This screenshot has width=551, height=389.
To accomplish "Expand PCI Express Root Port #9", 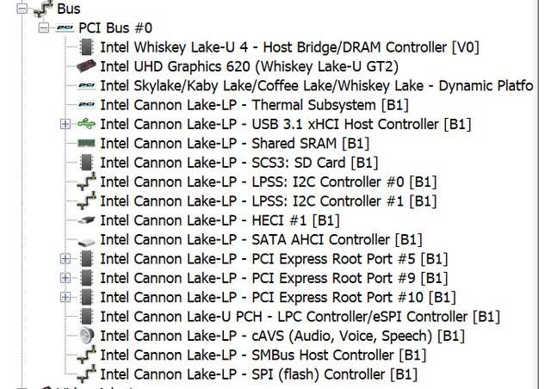I will (65, 278).
